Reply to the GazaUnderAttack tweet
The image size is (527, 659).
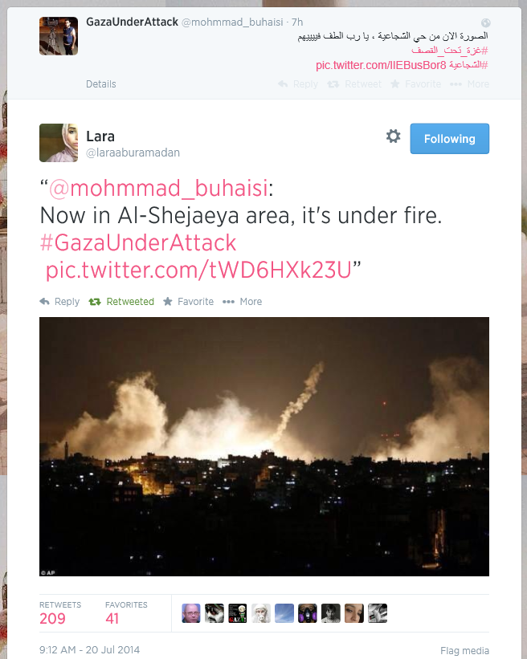tap(298, 84)
